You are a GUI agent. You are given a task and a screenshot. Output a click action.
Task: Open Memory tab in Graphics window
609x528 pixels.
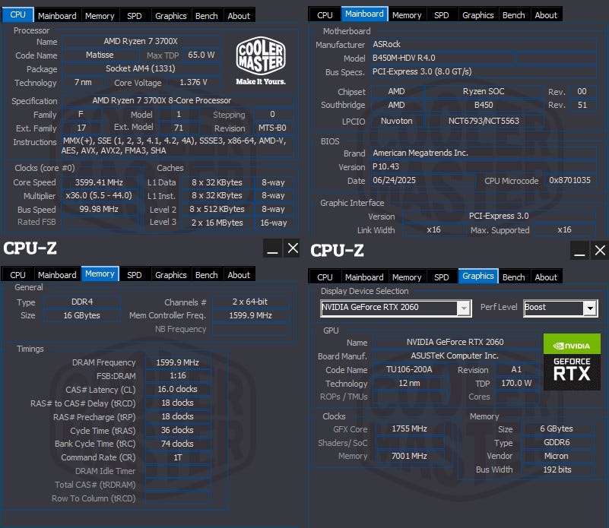click(x=407, y=277)
